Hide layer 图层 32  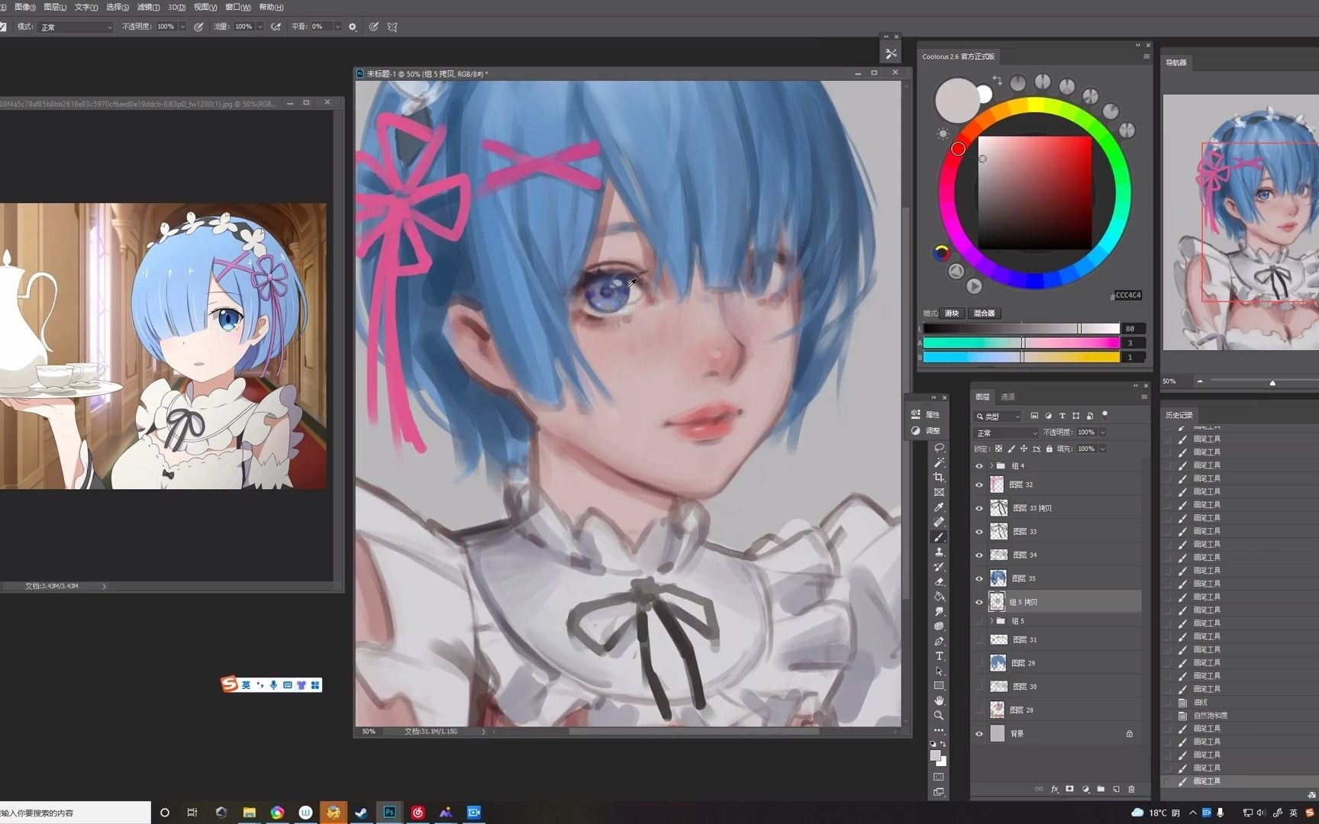click(x=979, y=484)
